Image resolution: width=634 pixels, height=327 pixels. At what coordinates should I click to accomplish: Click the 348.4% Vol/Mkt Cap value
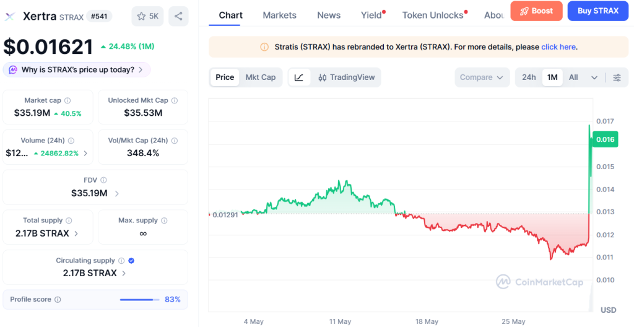[x=143, y=154]
